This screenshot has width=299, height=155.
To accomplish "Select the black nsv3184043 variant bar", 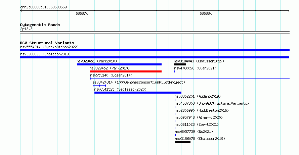I will (x=180, y=64).
